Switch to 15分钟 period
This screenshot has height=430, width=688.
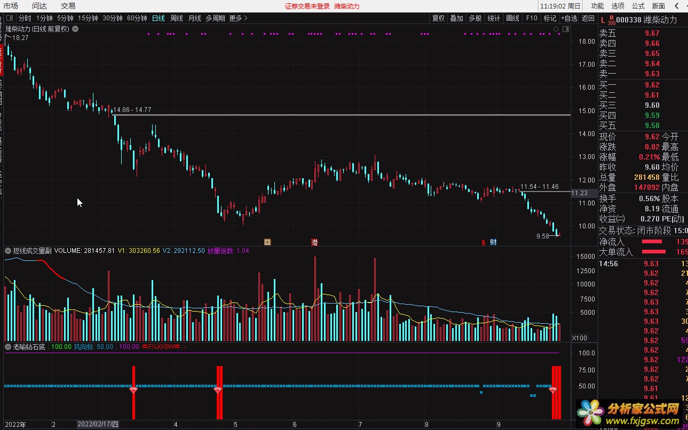88,18
